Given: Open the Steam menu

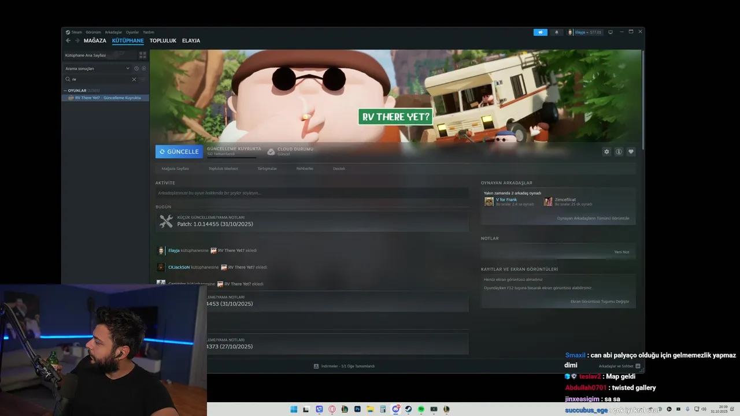Looking at the screenshot, I should tap(73, 32).
